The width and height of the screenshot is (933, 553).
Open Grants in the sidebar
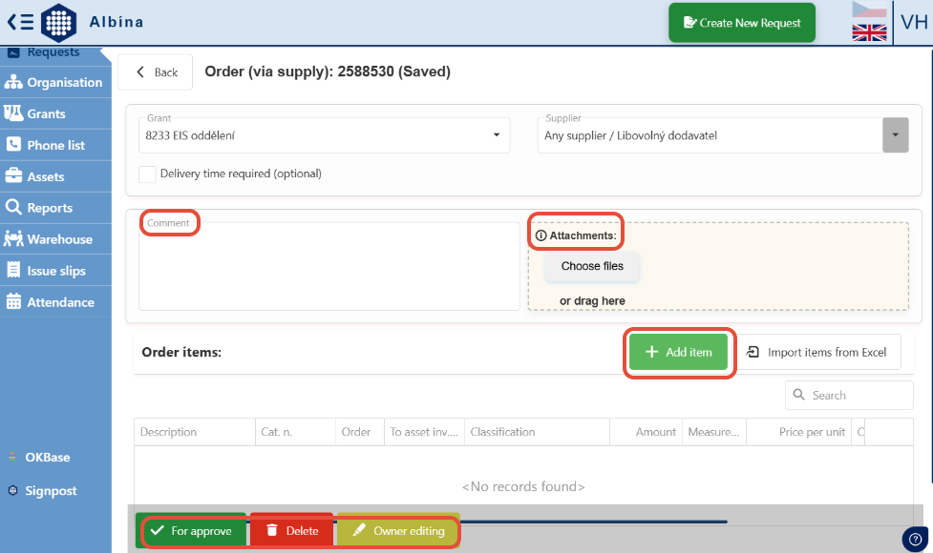tap(55, 114)
